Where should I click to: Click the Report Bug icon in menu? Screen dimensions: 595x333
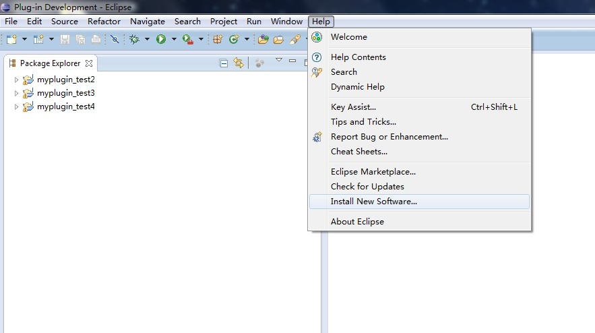tap(317, 137)
